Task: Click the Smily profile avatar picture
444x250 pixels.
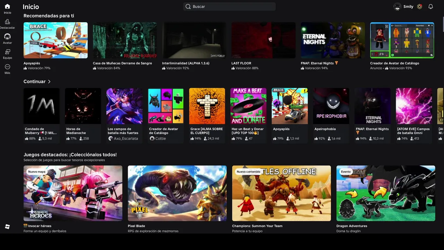Action: point(397,7)
